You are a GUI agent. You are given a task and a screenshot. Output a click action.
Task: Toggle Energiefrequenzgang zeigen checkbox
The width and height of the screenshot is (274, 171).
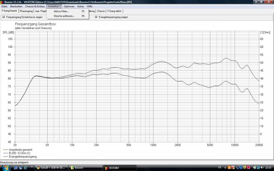click(x=96, y=17)
